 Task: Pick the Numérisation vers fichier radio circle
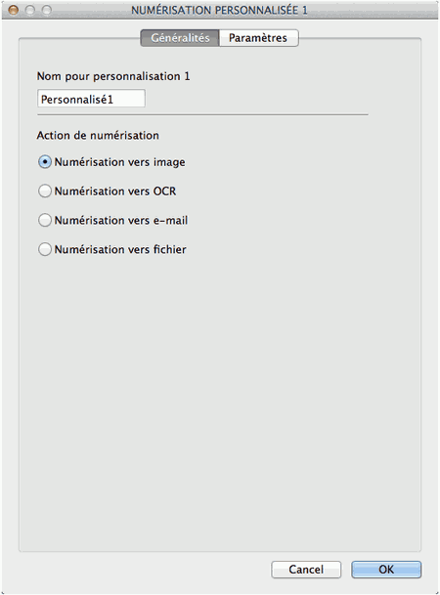coord(45,249)
